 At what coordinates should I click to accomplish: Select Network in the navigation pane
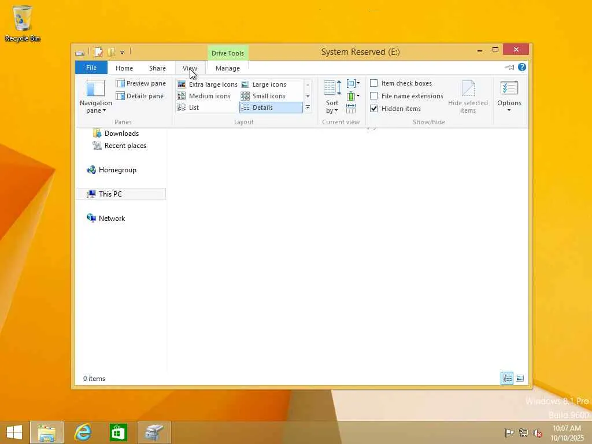click(x=106, y=218)
